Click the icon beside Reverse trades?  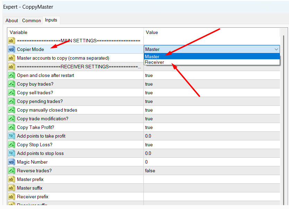coord(11,171)
